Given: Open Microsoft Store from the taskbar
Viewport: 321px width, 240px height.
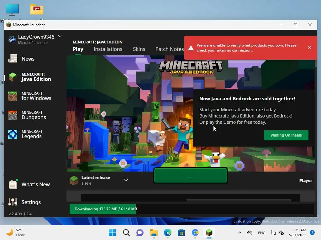Looking at the screenshot, I should click(182, 232).
